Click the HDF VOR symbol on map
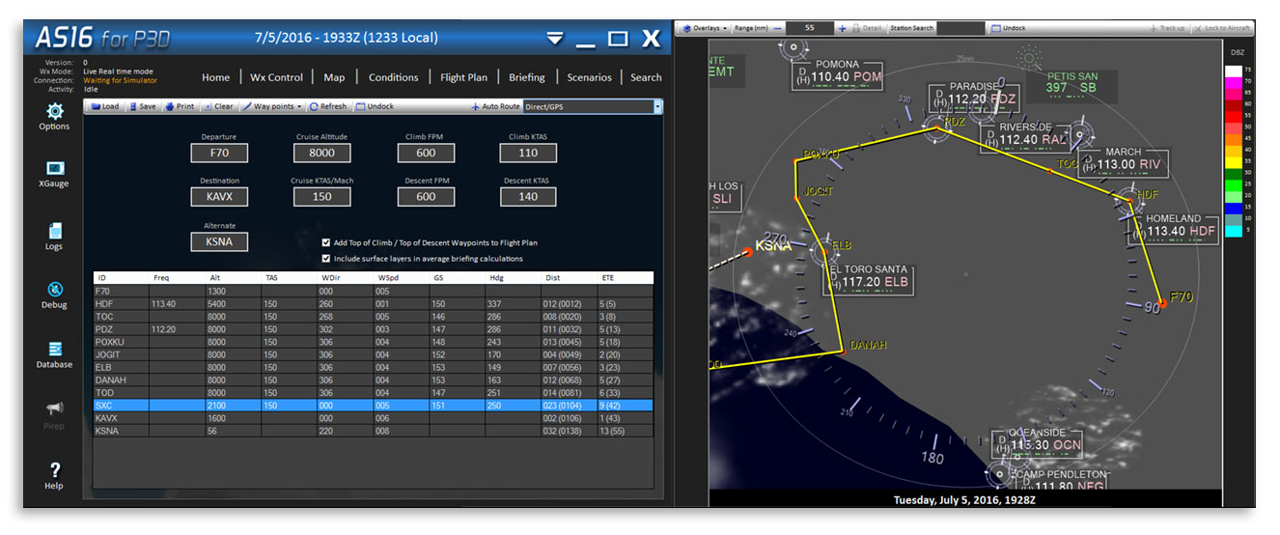The height and width of the screenshot is (535, 1280). [1127, 200]
